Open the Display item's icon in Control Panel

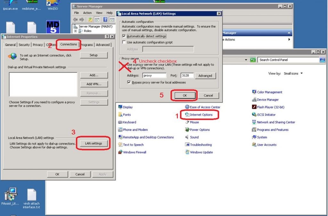tap(120, 107)
